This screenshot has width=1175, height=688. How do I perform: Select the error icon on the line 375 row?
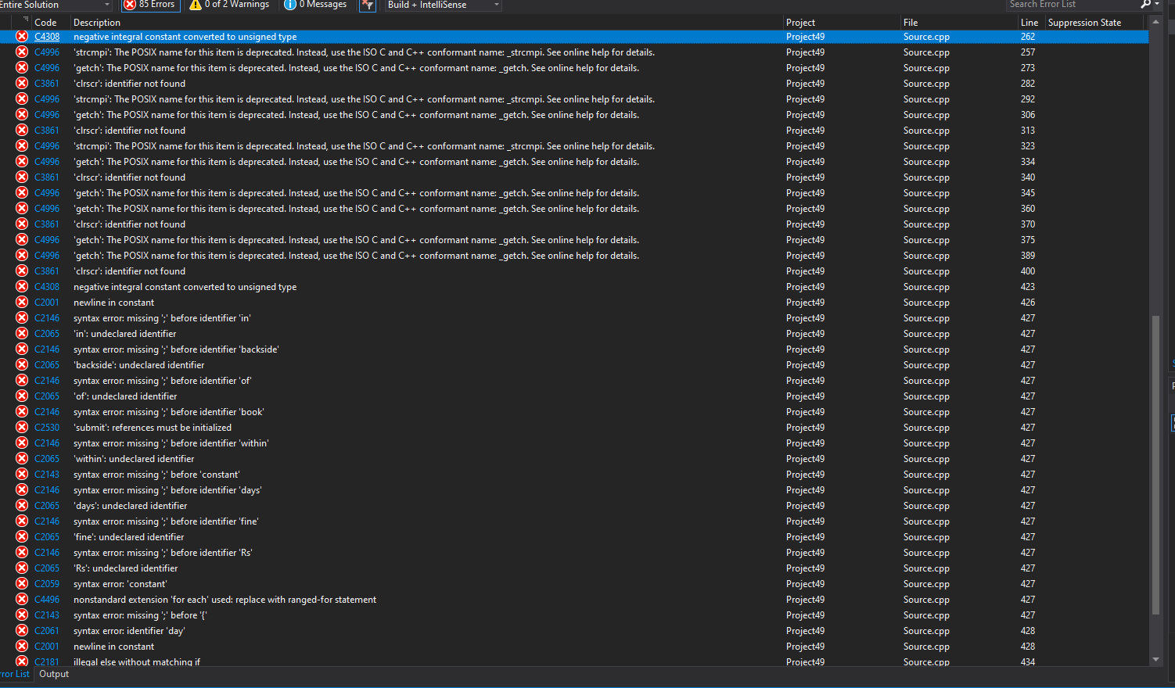click(x=22, y=240)
